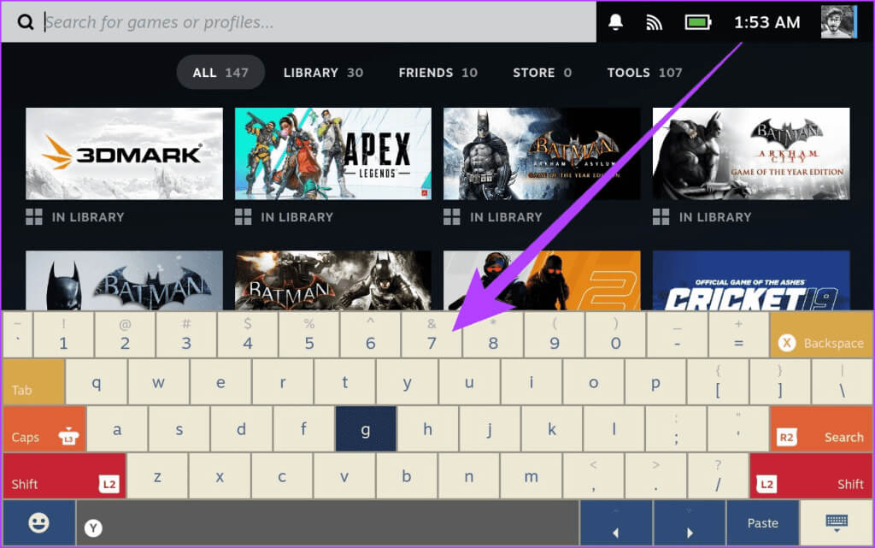Viewport: 875px width, 548px height.
Task: Open the Batman Arkham City tile
Action: click(x=751, y=154)
